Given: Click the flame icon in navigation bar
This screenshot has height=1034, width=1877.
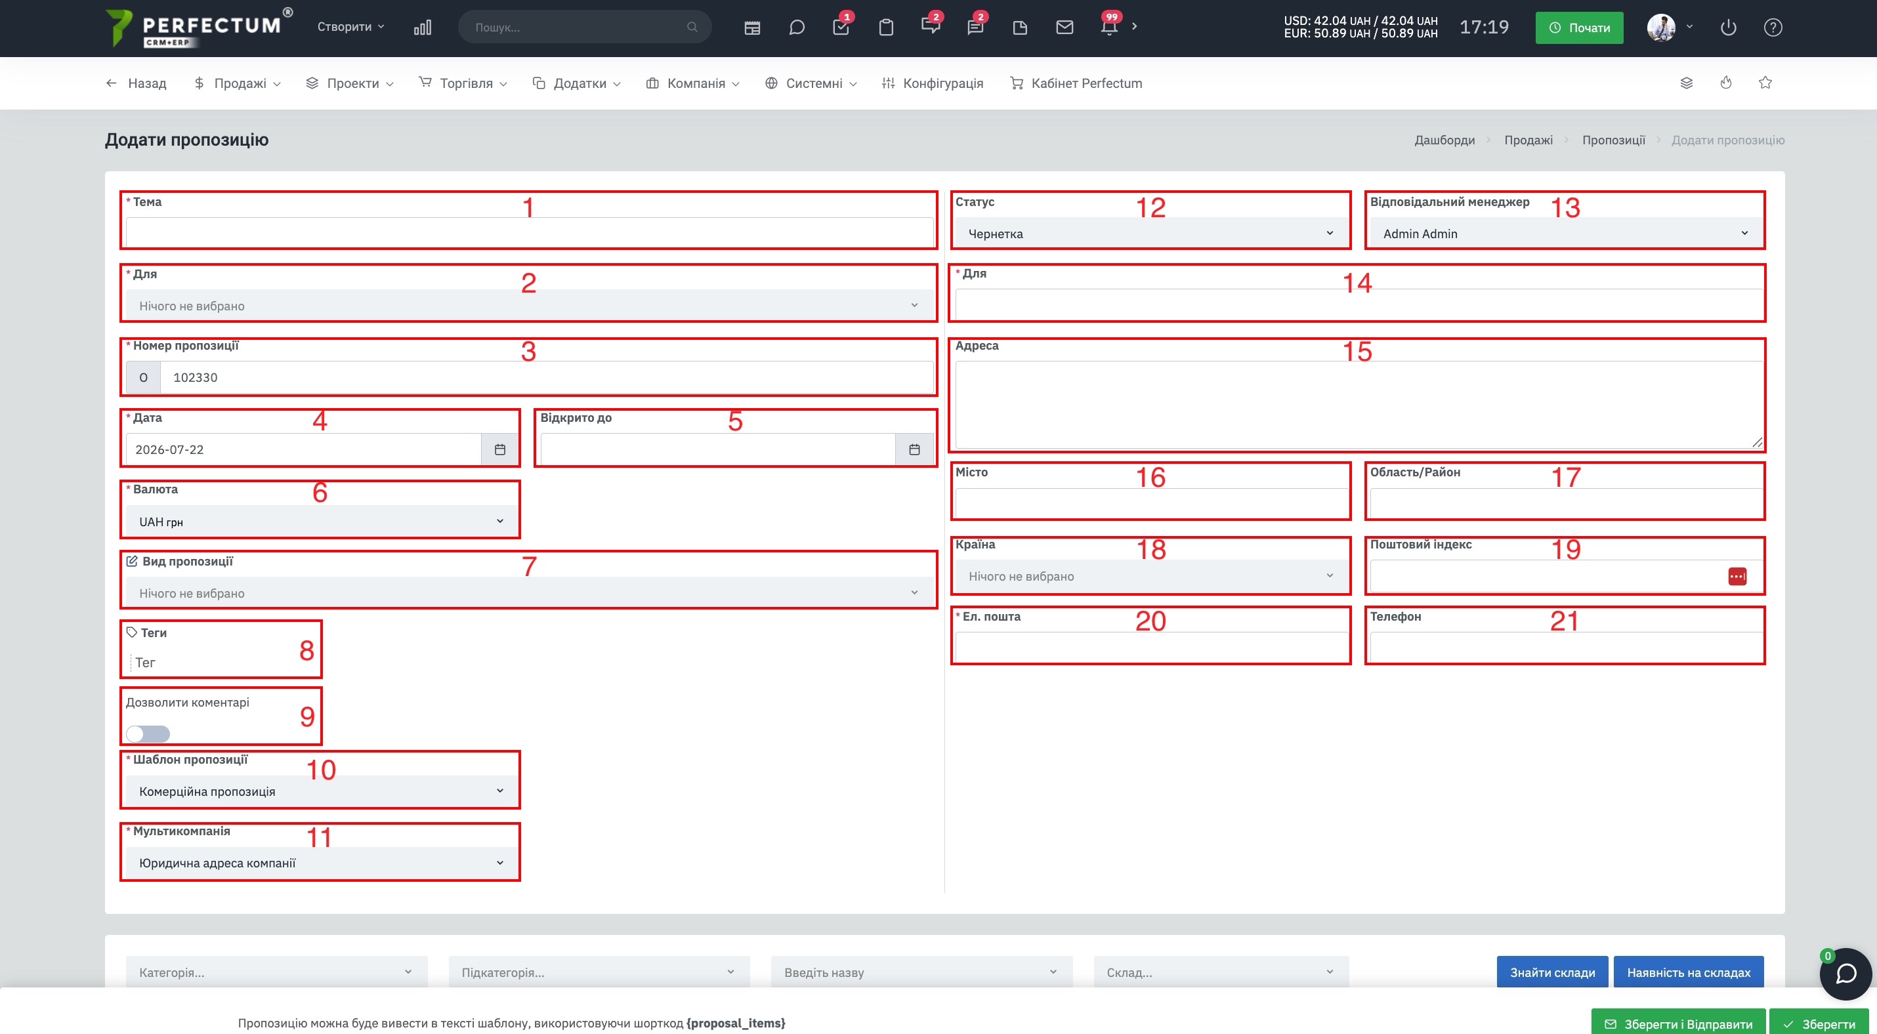Looking at the screenshot, I should point(1725,83).
